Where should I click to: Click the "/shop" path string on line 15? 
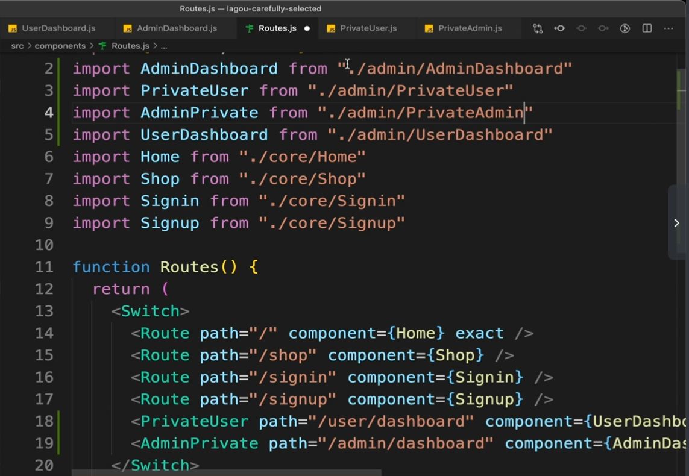[x=283, y=355]
